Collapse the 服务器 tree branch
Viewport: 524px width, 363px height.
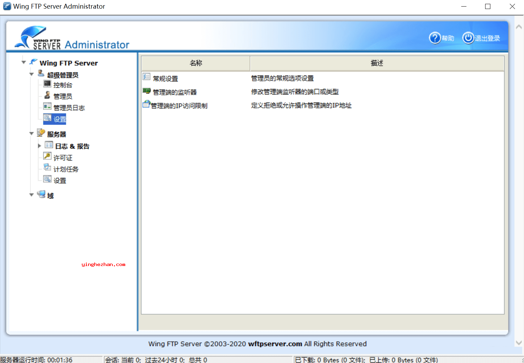click(x=31, y=133)
